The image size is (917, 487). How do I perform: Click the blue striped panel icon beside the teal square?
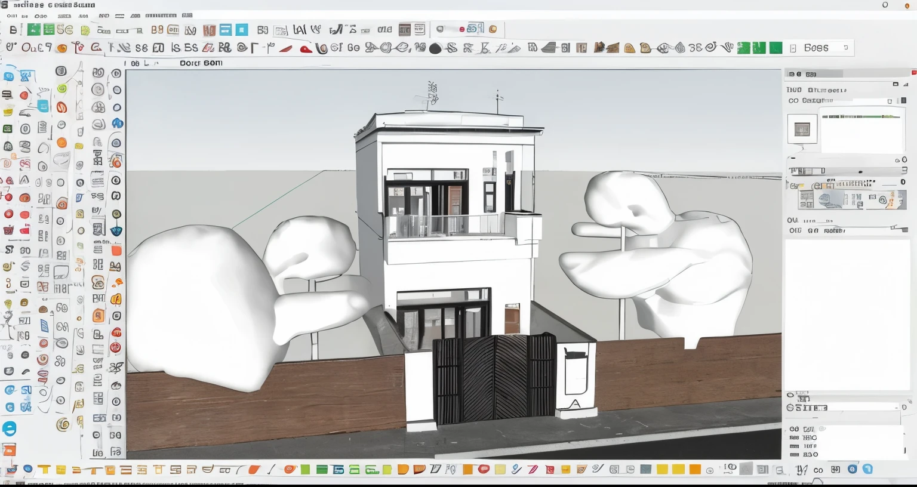coord(226,29)
